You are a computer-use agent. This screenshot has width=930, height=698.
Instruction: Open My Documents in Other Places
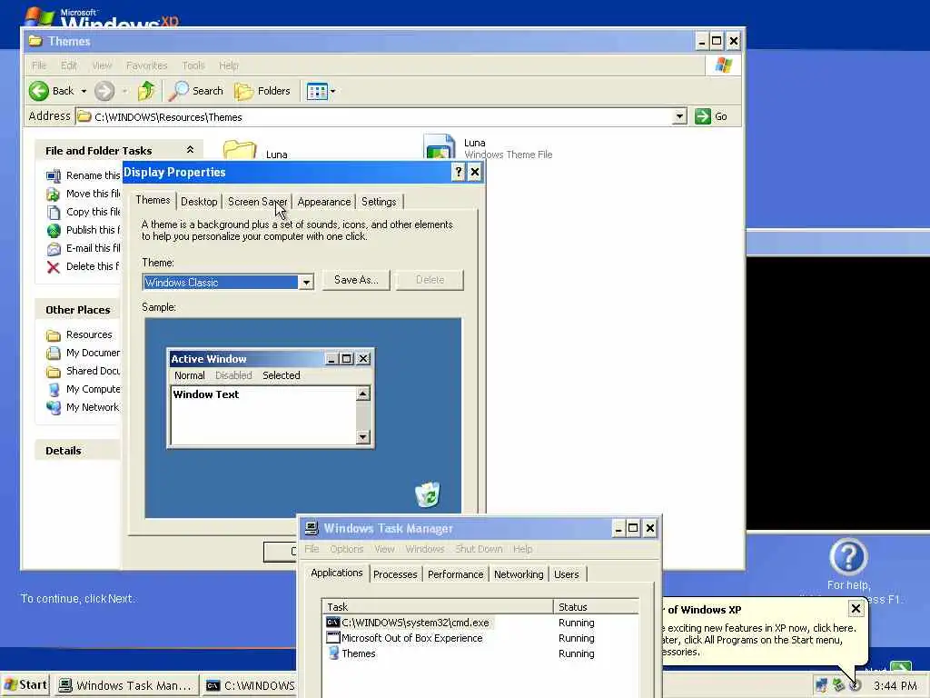(x=94, y=353)
